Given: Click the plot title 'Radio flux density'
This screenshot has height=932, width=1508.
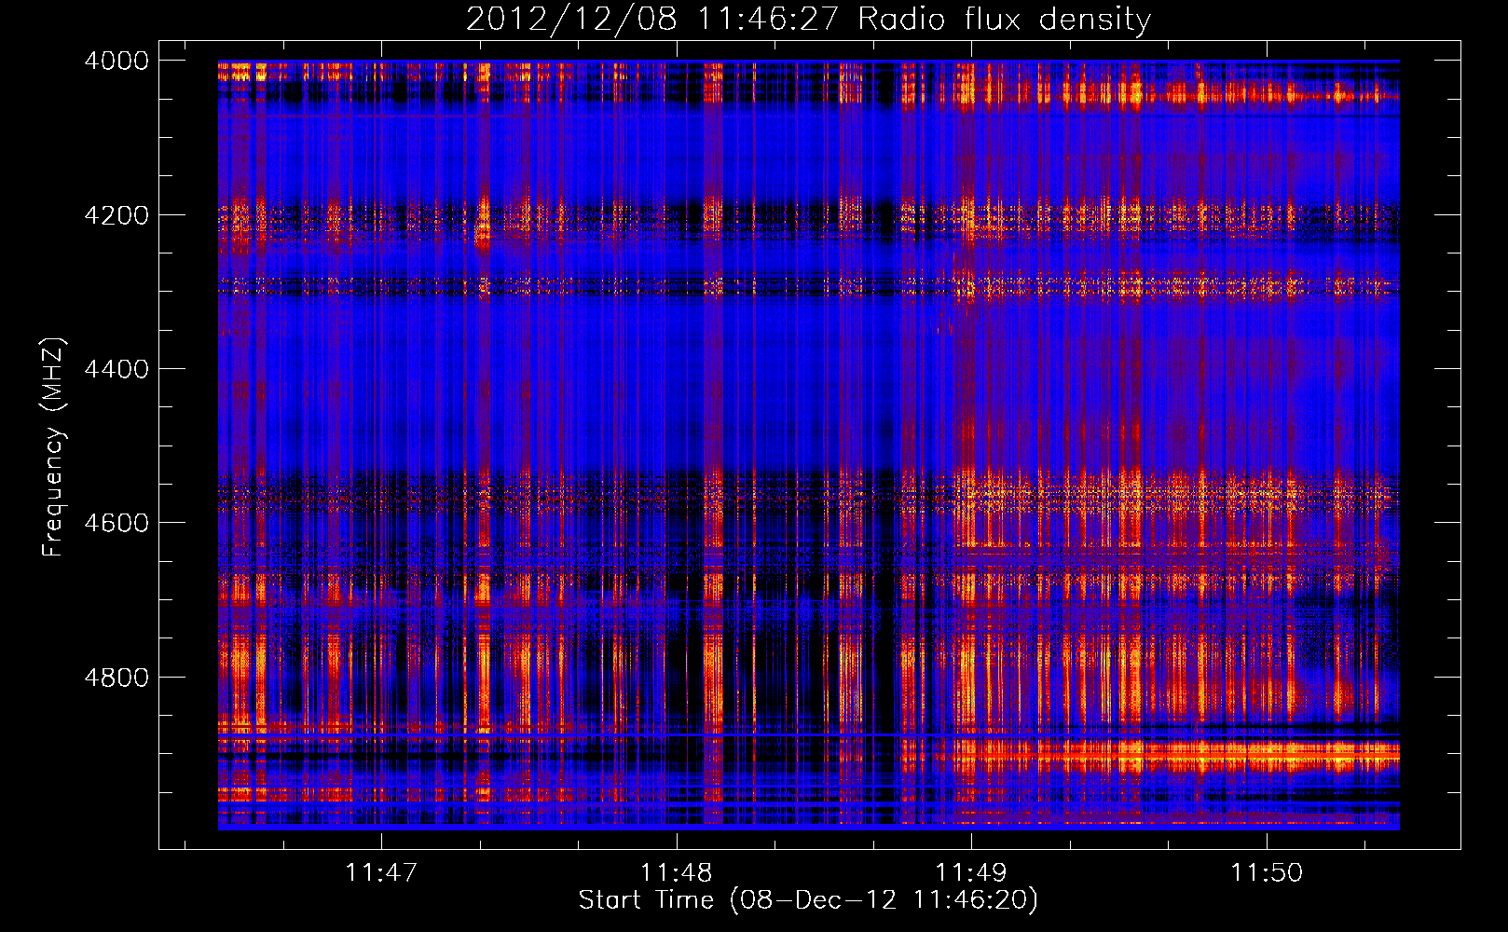Looking at the screenshot, I should pyautogui.click(x=1004, y=20).
